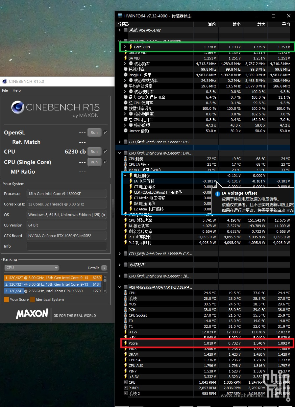Click the GT Media 电压偏移 lightning icon
295x407 pixels.
tap(131, 198)
